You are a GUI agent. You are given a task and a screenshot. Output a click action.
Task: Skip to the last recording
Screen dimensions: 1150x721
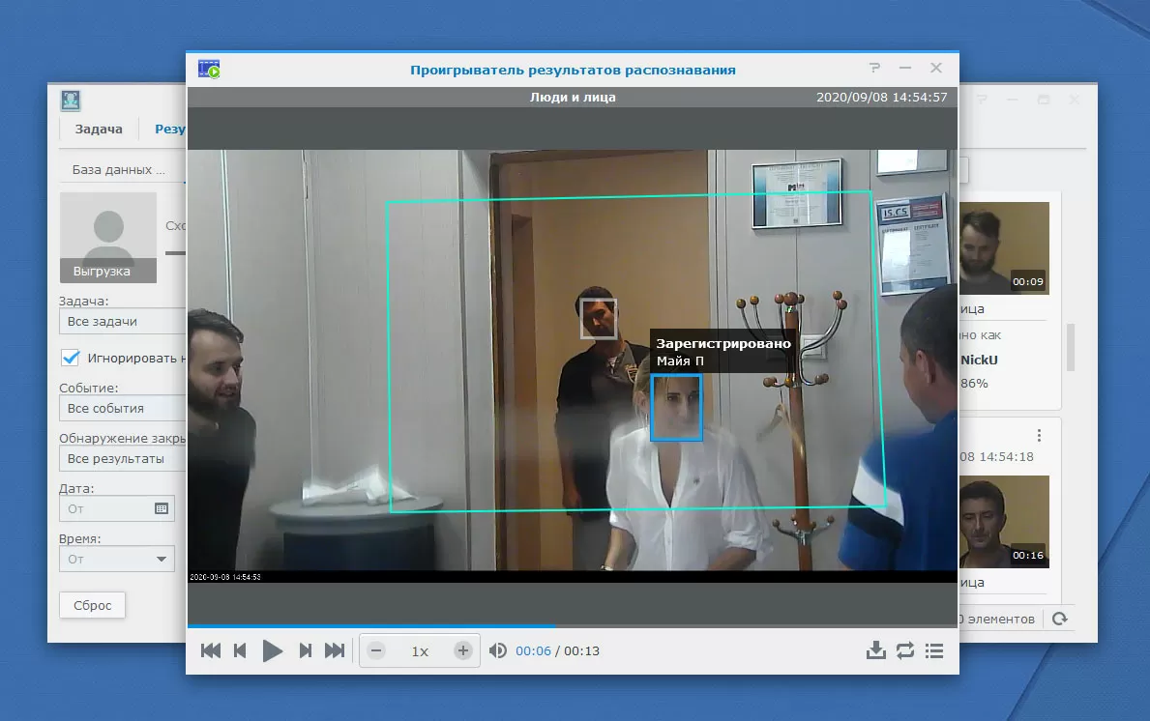[335, 650]
